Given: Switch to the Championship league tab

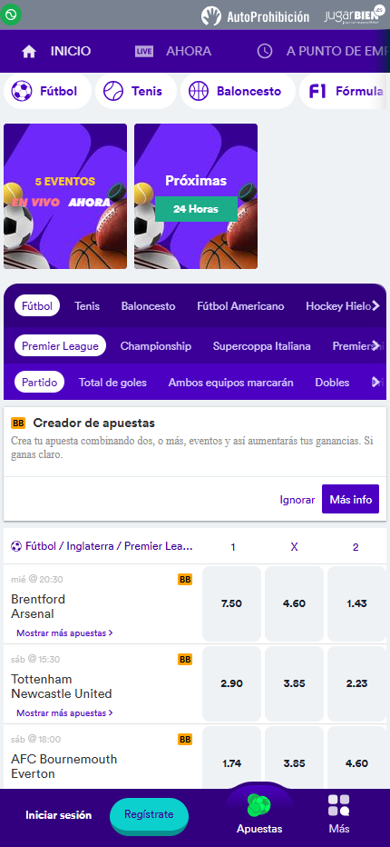Looking at the screenshot, I should tap(155, 346).
